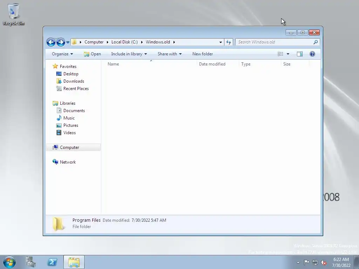This screenshot has height=269, width=359.
Task: Change your view icon button
Action: tap(280, 54)
